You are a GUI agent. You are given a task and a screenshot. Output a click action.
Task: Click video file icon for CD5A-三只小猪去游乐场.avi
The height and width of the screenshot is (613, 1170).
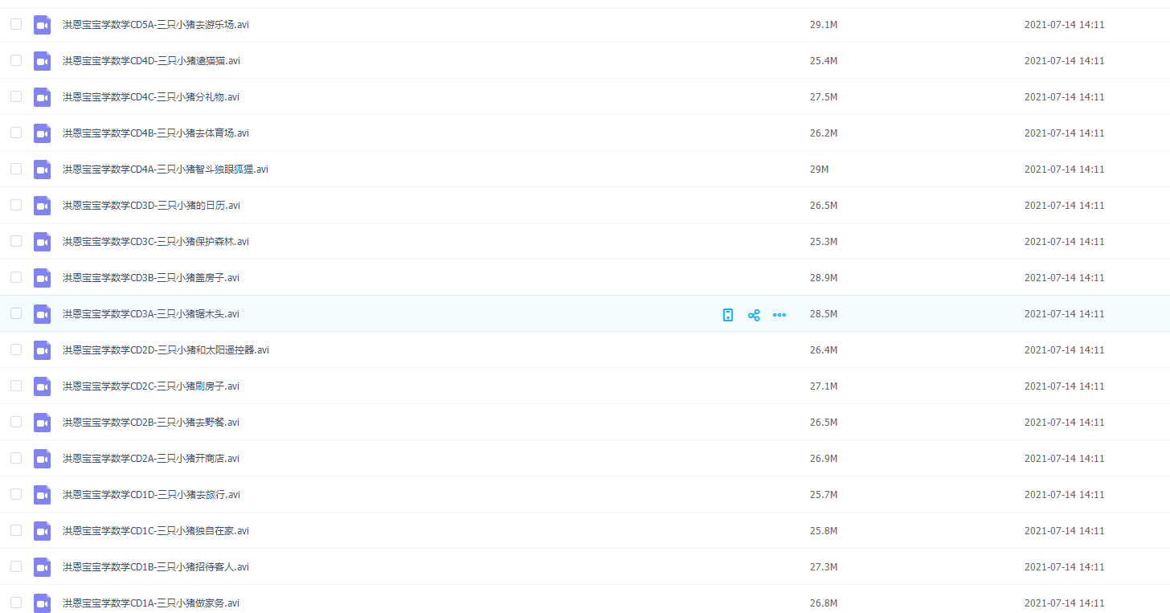tap(43, 25)
